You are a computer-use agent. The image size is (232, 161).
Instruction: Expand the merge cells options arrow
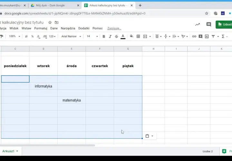click(150, 36)
